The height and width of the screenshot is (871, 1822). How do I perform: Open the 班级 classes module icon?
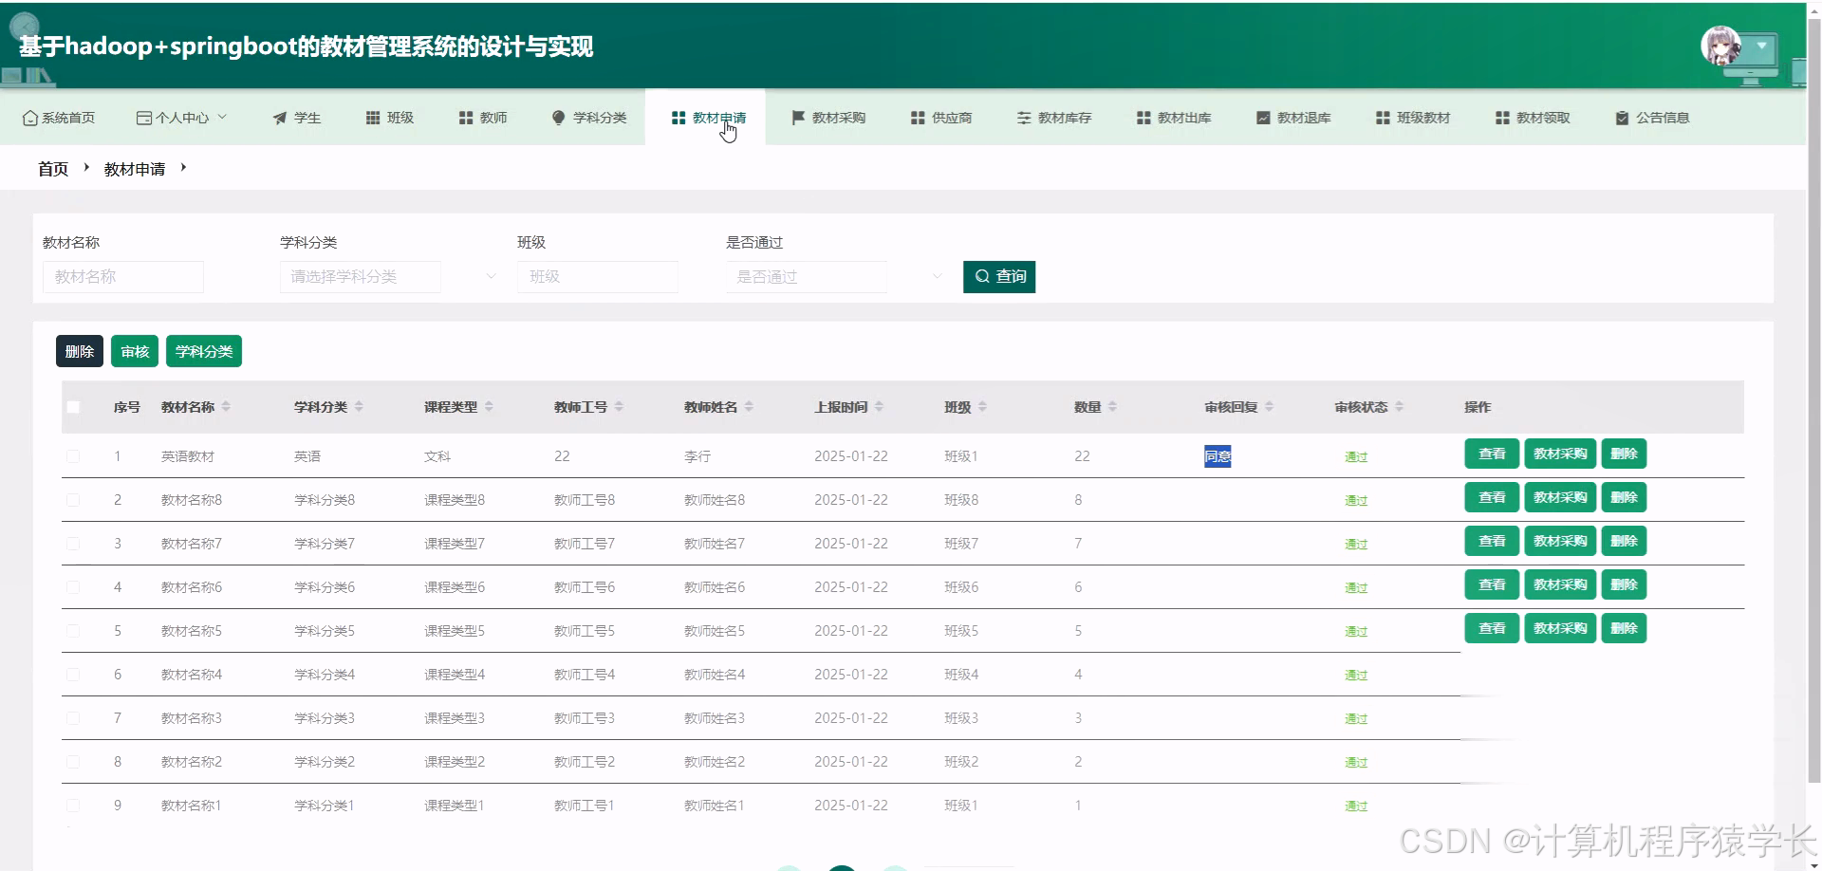(372, 117)
